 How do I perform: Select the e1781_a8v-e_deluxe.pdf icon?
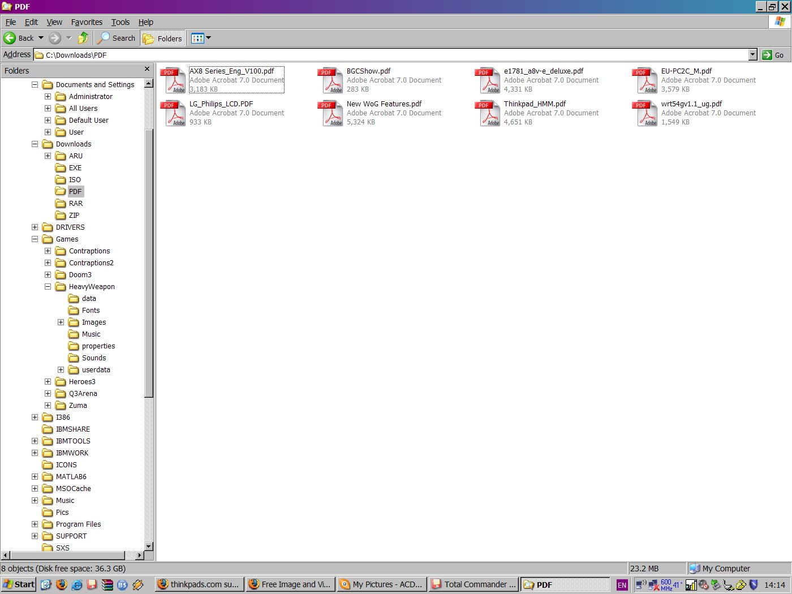coord(488,80)
